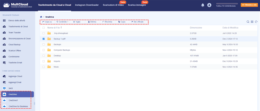Click the Elimina toolbar button
Image resolution: width=260 pixels, height=111 pixels.
[92, 22]
